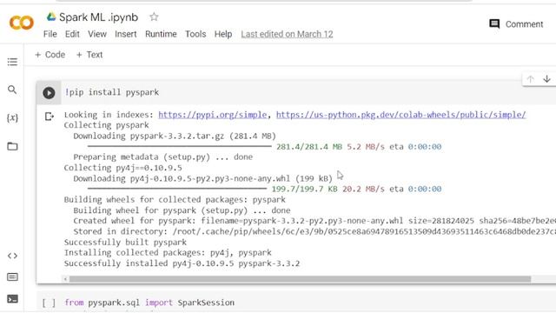
Task: Click text 'Installing collected packages: py4j, pyspark'
Action: pyautogui.click(x=168, y=253)
